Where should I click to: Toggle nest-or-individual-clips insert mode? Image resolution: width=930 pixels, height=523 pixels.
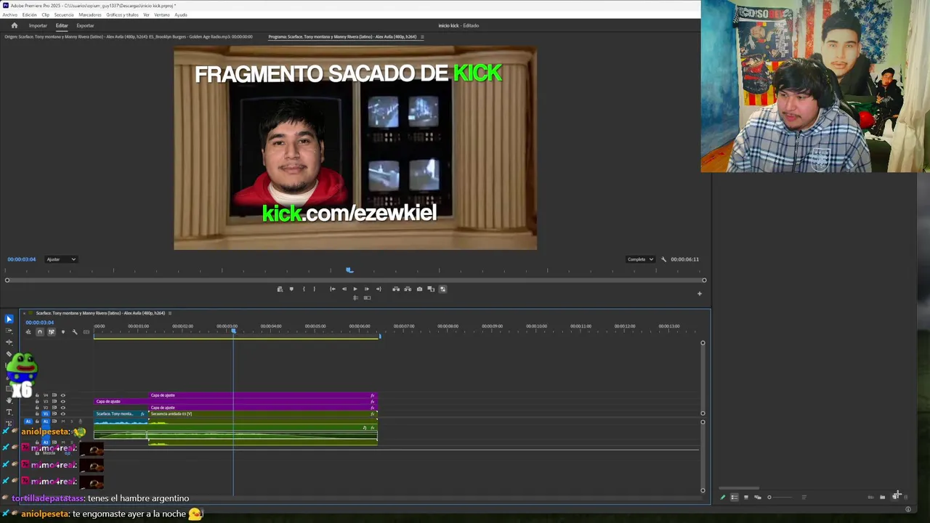[28, 332]
